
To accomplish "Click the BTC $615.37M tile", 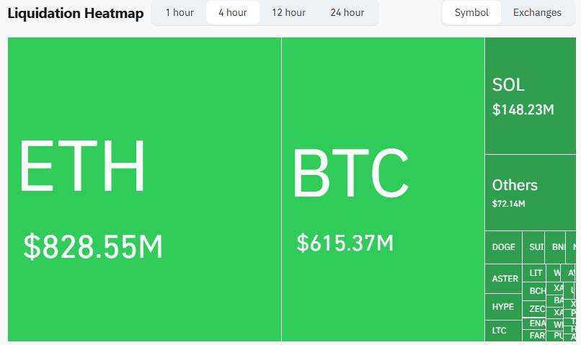I will pyautogui.click(x=383, y=189).
